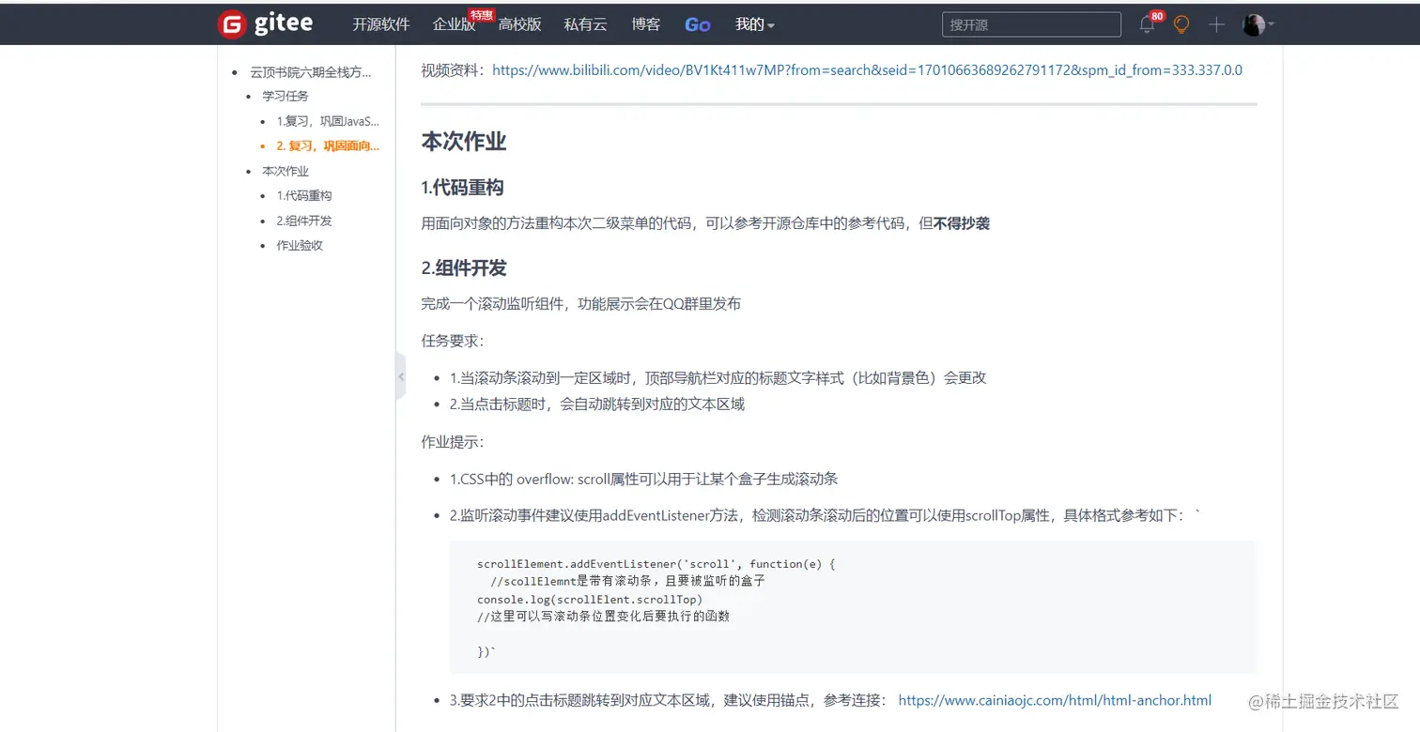Click the 本次作业 main heading

point(464,142)
